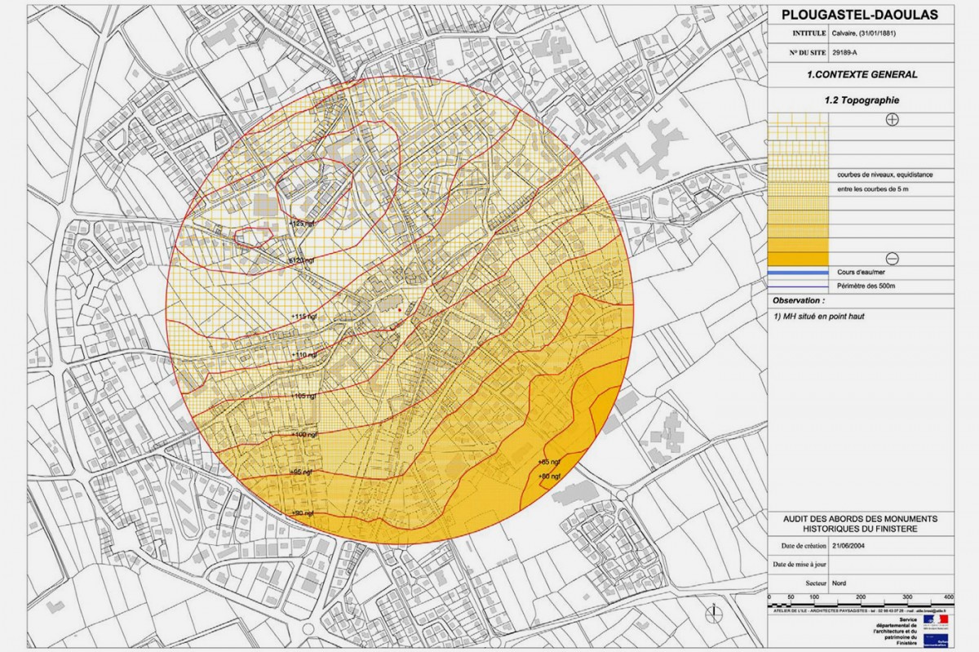Click the blue "Cours d'eau/mer" legend line
The height and width of the screenshot is (652, 979).
[799, 273]
